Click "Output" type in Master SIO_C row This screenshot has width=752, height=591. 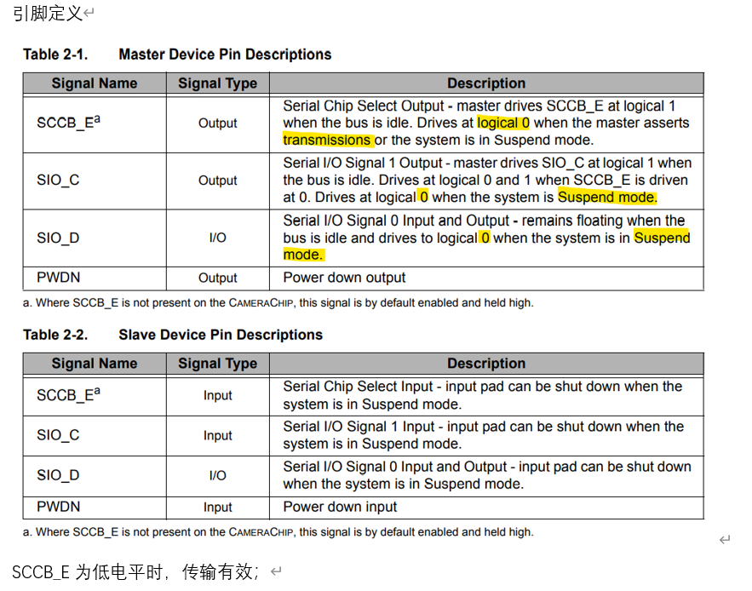218,181
